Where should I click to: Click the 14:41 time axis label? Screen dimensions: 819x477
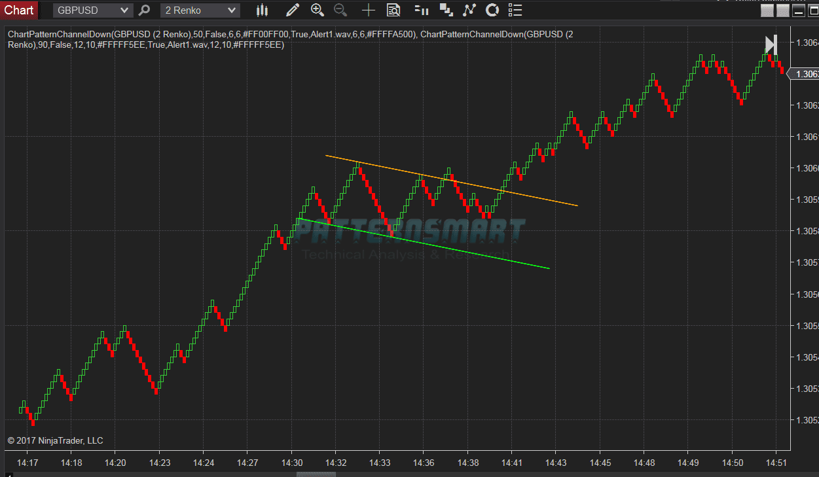click(511, 463)
